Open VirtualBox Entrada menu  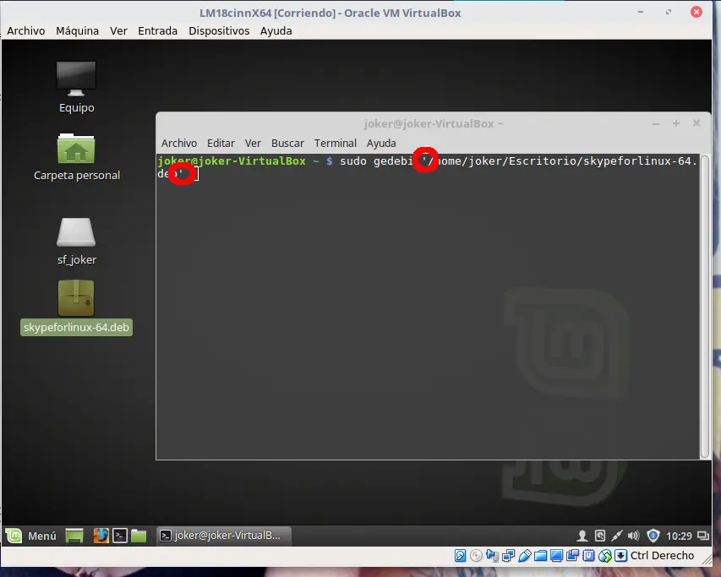click(x=158, y=30)
